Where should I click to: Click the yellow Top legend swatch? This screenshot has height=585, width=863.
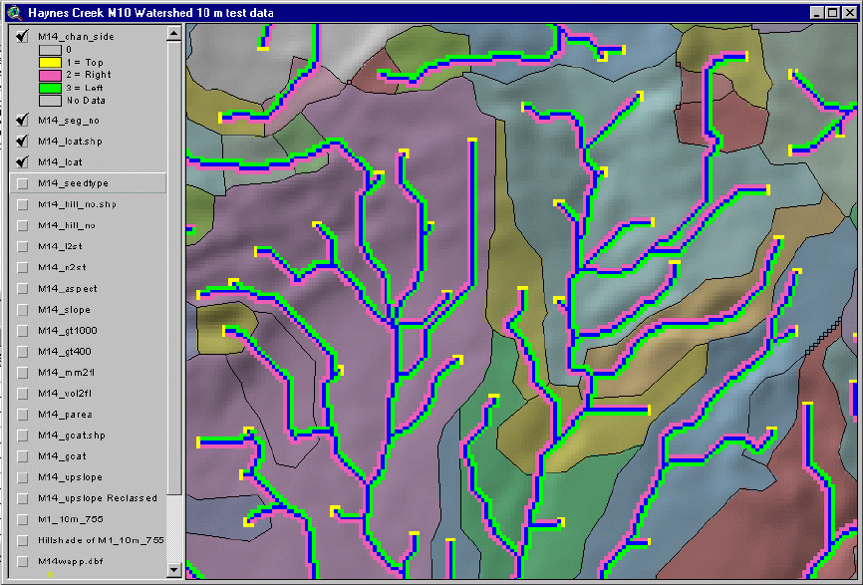point(48,62)
